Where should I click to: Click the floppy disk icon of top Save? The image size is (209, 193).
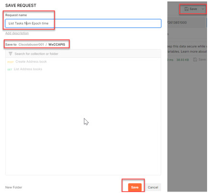tap(186, 9)
